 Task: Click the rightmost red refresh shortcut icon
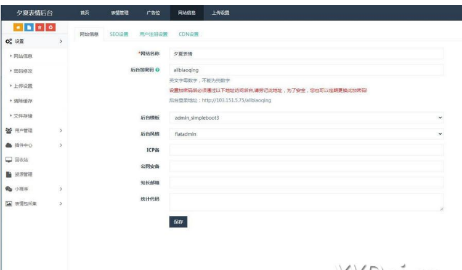50,28
